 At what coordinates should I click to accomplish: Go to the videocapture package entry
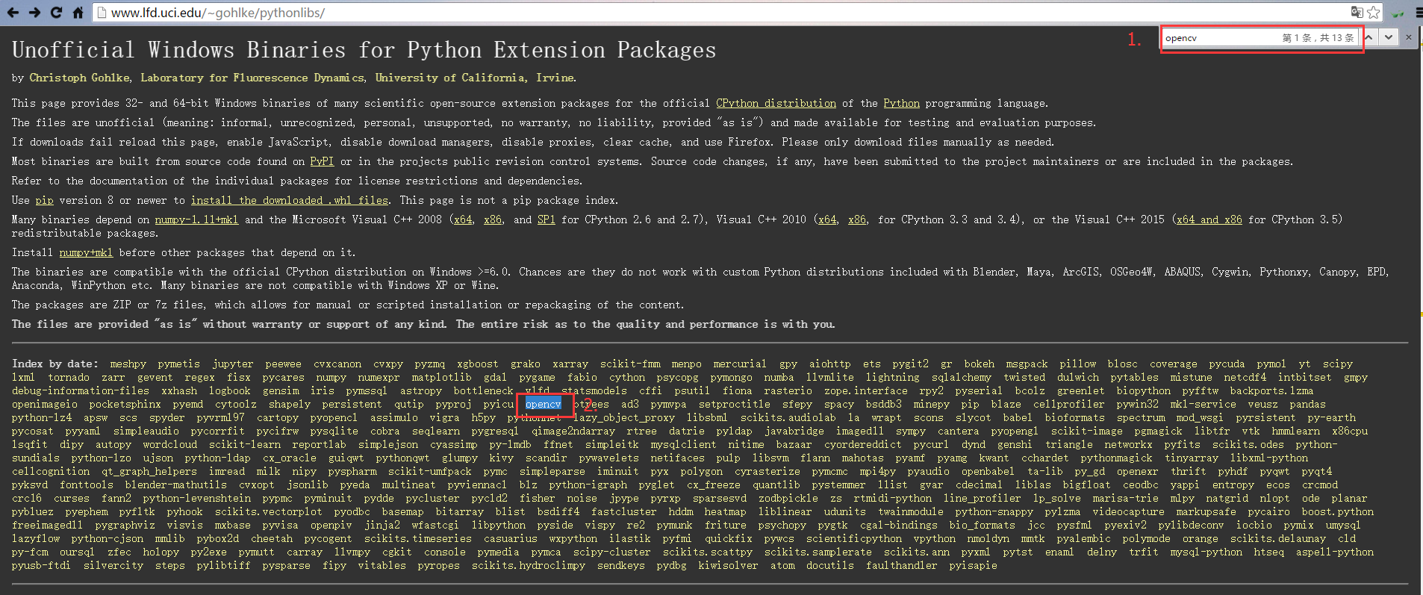[1129, 511]
